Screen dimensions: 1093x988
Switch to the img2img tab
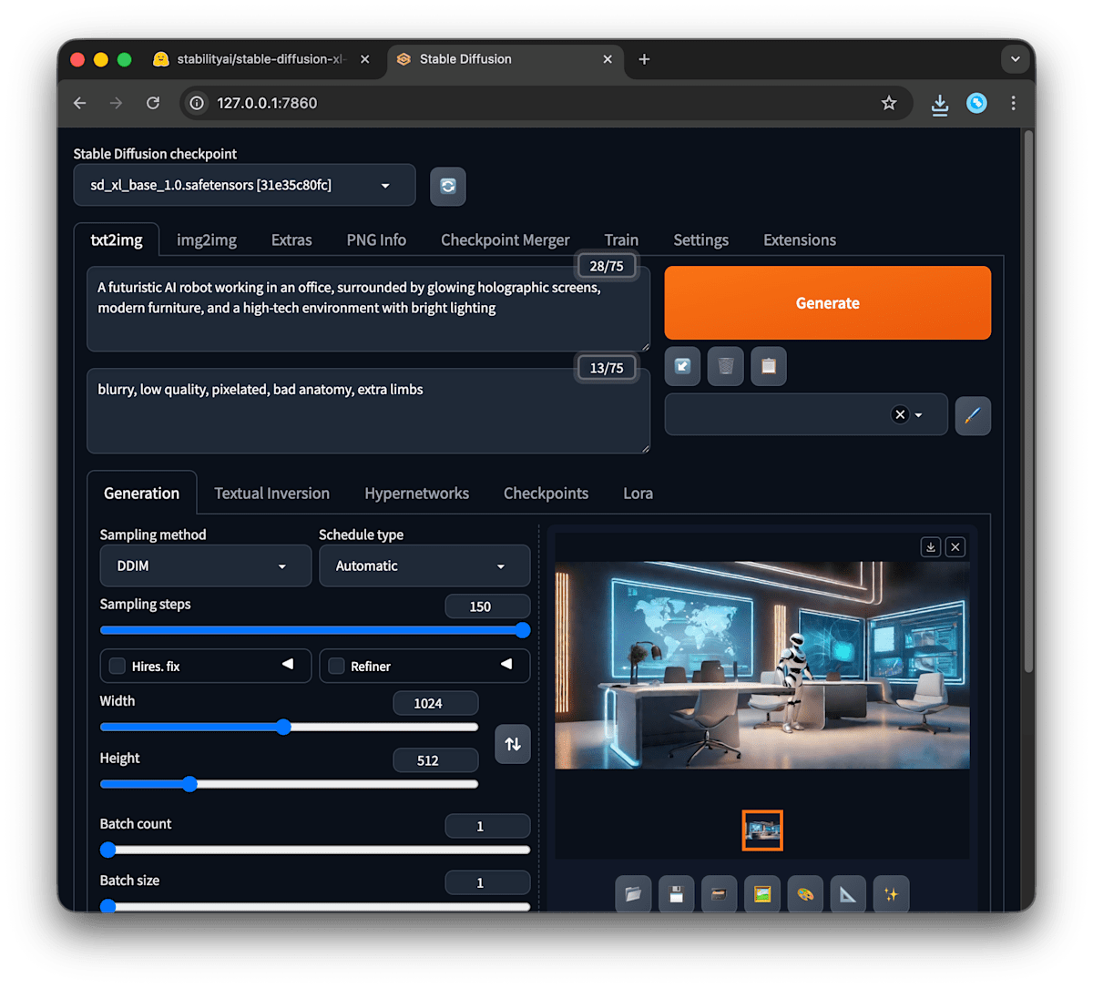pos(207,239)
